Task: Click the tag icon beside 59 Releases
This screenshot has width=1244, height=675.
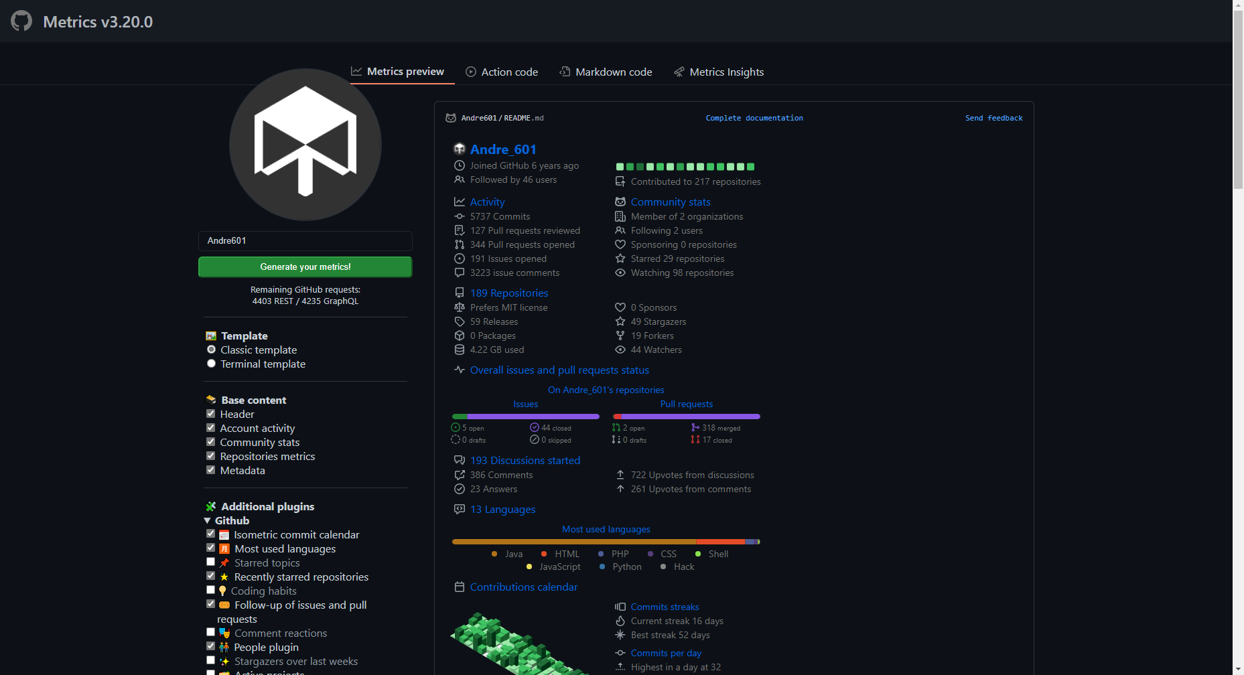Action: 460,321
